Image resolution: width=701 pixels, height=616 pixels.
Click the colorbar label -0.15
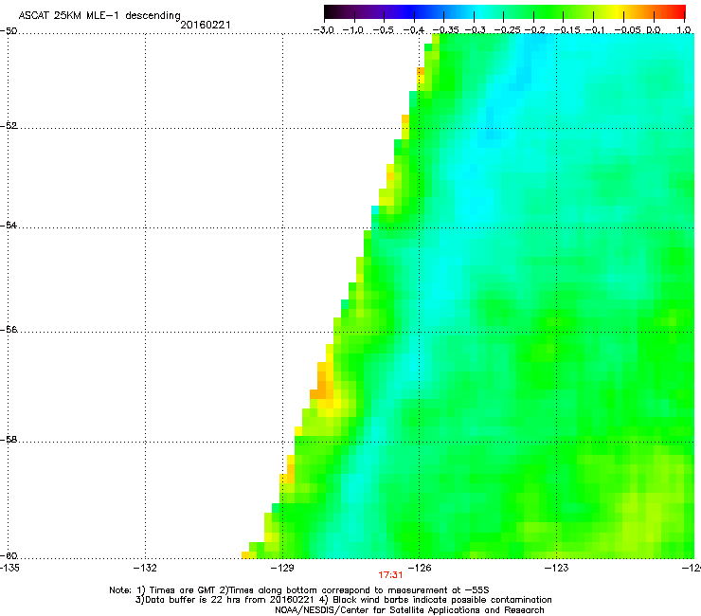(566, 30)
